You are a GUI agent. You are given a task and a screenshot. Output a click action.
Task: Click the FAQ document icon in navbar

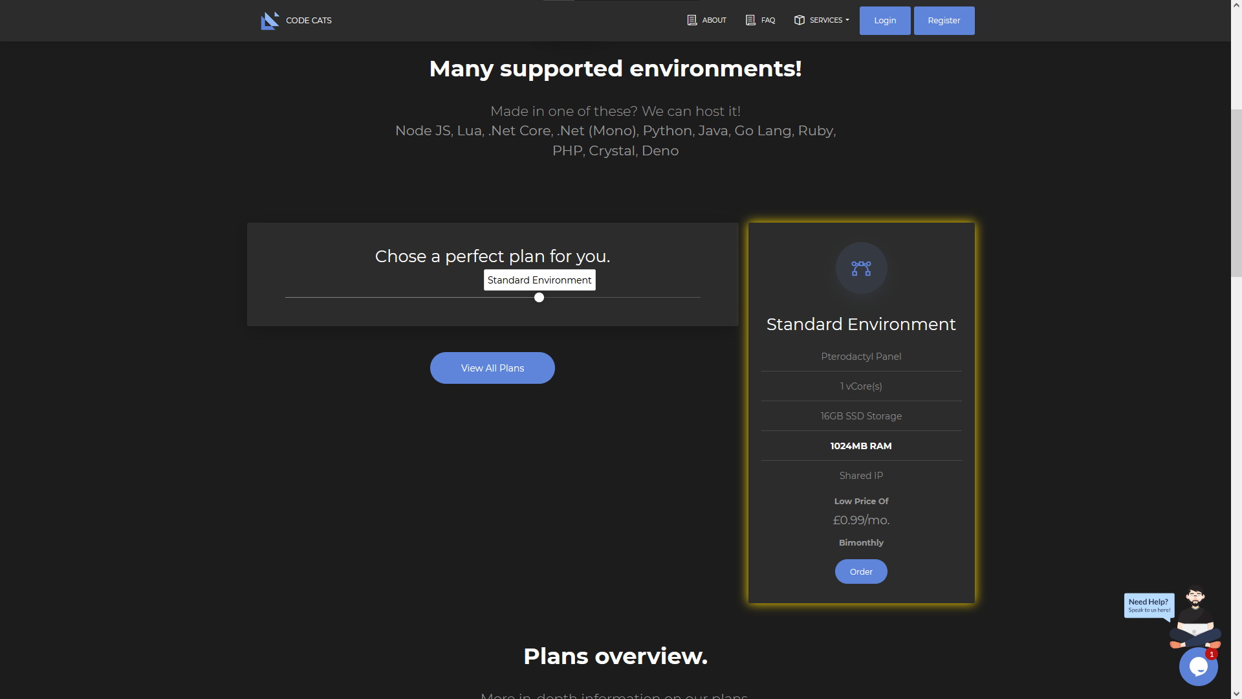[750, 20]
